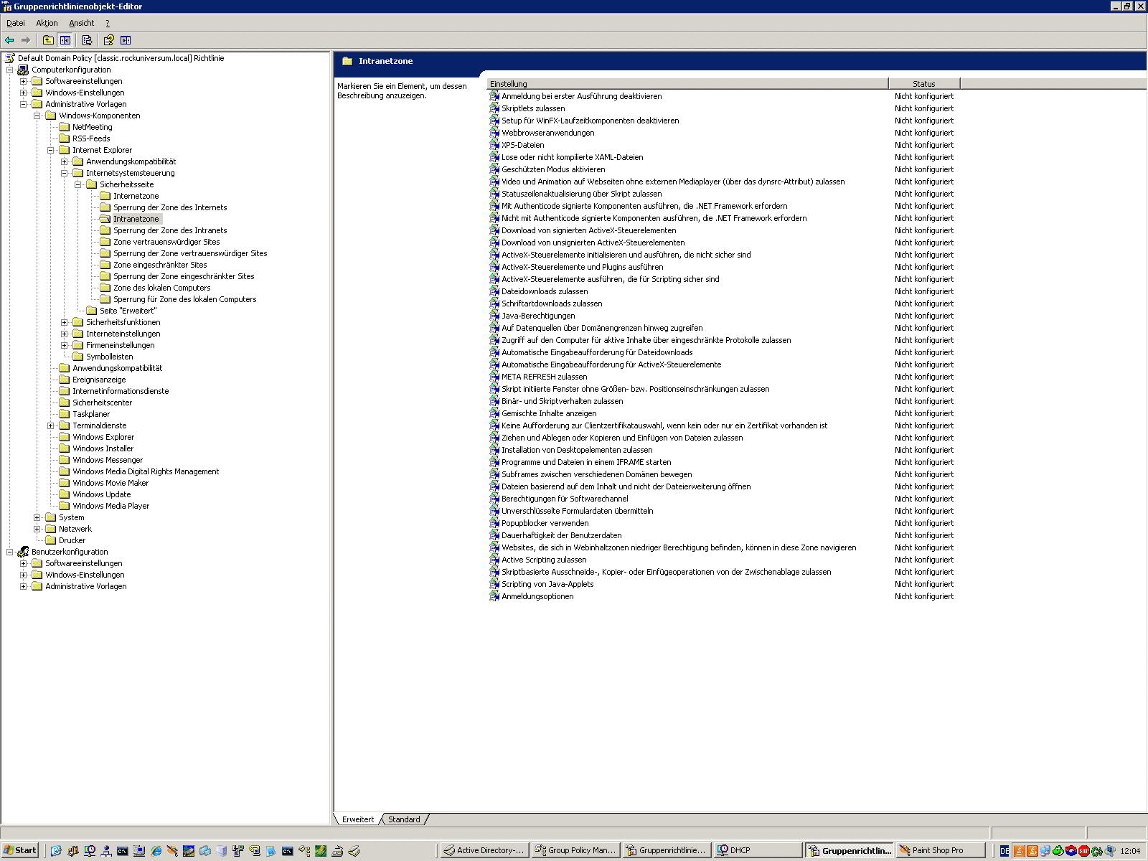The height and width of the screenshot is (861, 1148).
Task: Expand the System tree node
Action: (37, 517)
